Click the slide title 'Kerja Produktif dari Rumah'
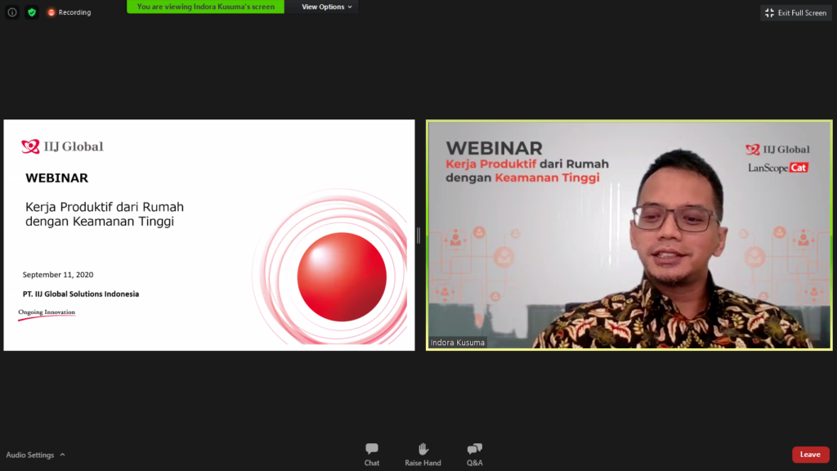This screenshot has width=837, height=471. click(105, 207)
